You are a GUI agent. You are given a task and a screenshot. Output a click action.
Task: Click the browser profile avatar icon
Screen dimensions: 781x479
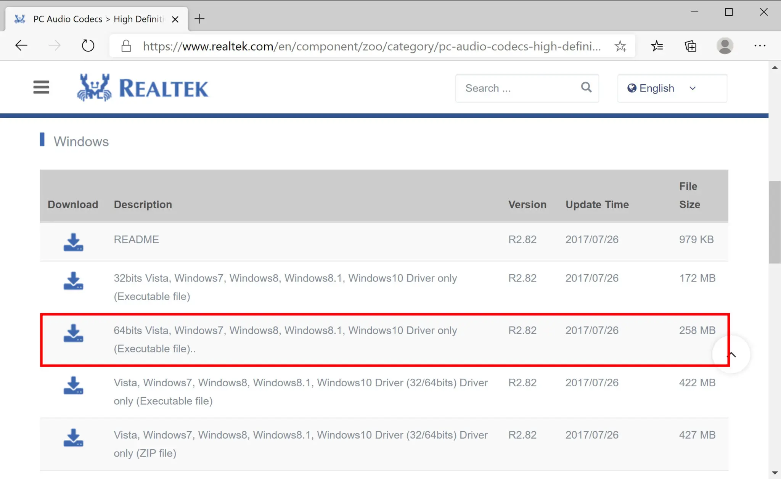click(x=725, y=46)
